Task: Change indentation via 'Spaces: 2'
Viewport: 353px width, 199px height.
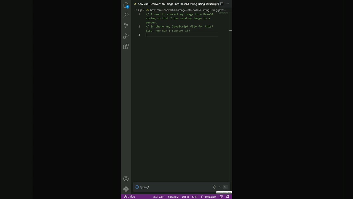Action: point(173,197)
